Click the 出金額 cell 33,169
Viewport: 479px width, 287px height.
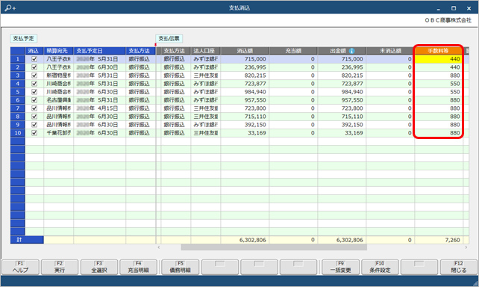coord(342,133)
